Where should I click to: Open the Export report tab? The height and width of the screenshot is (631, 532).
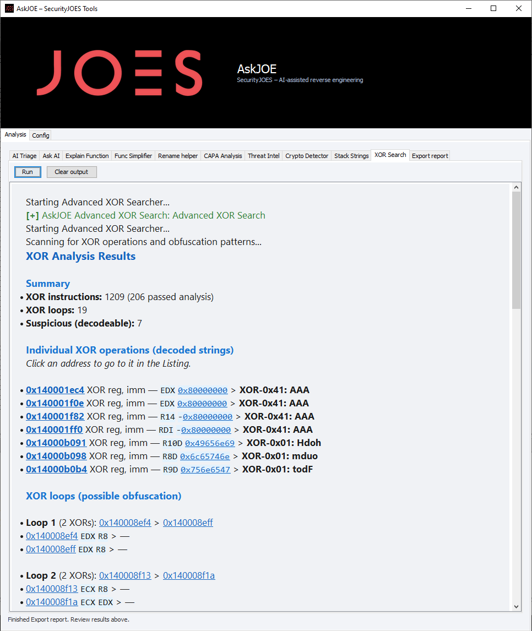point(430,156)
